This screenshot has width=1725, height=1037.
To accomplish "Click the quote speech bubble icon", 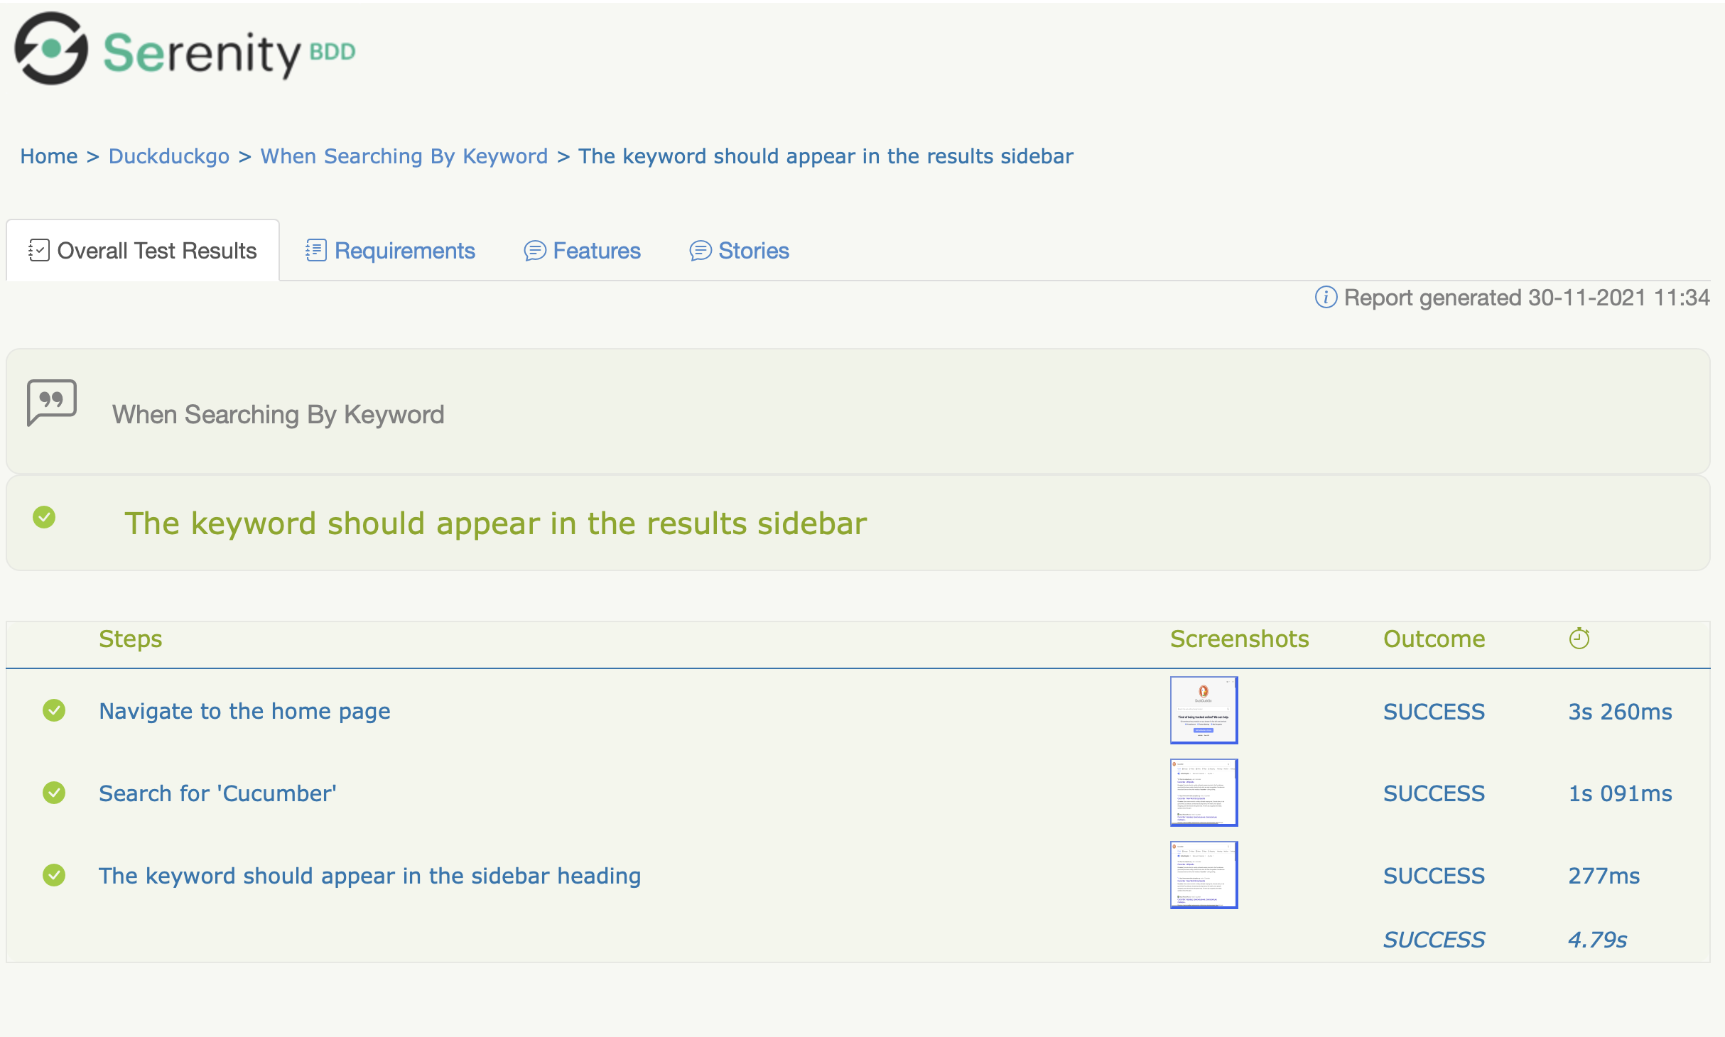I will (x=51, y=402).
